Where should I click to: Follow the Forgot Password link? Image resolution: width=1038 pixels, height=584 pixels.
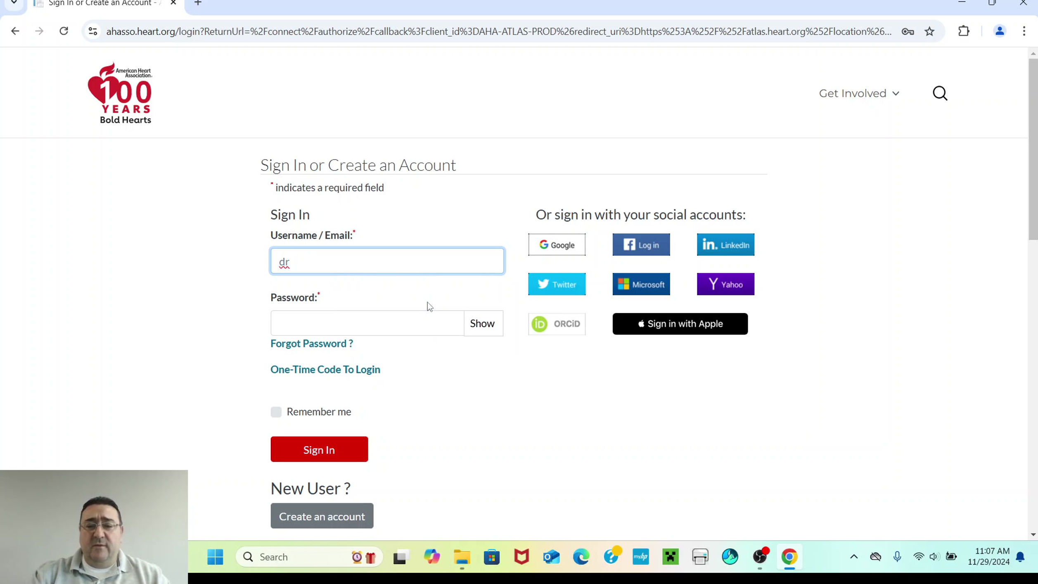(x=311, y=343)
